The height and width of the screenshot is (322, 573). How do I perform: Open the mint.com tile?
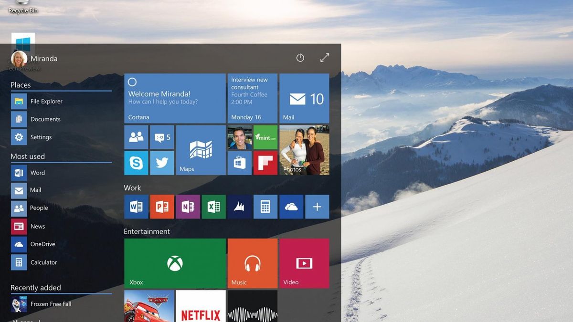click(x=265, y=137)
